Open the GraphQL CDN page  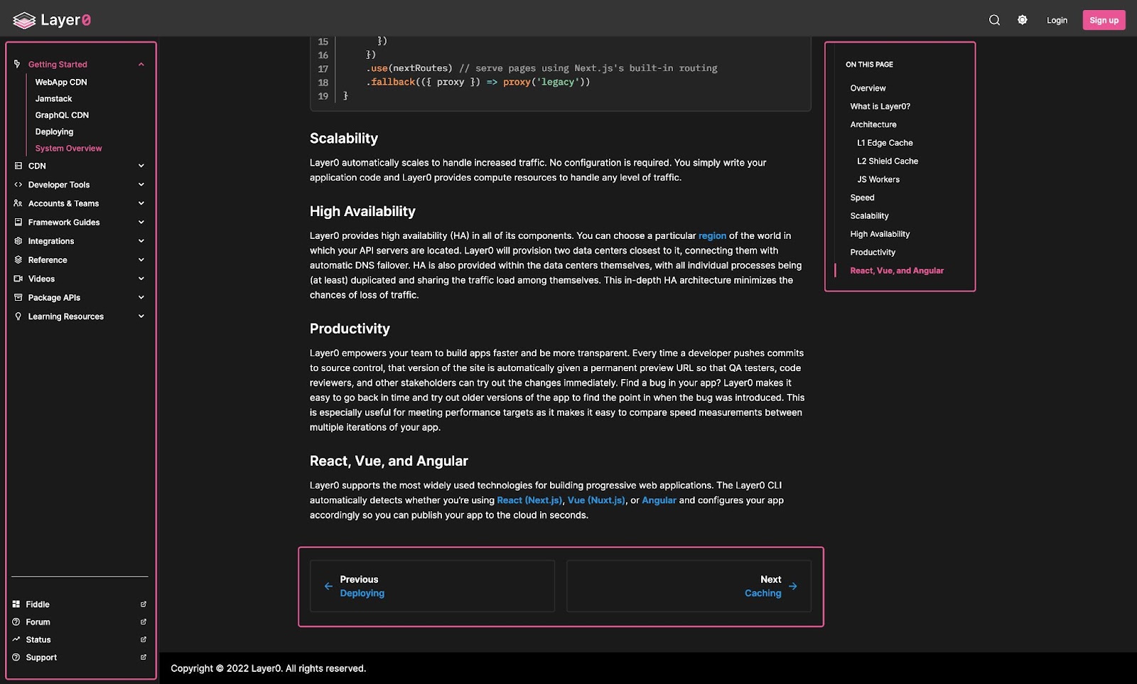point(62,115)
